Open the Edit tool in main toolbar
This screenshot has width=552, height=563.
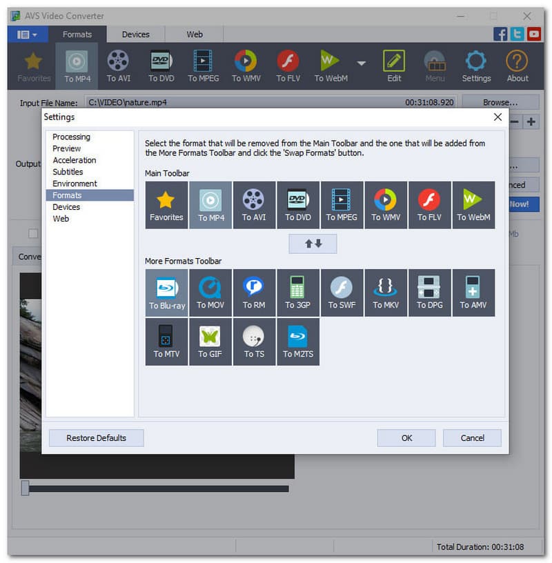(x=394, y=66)
